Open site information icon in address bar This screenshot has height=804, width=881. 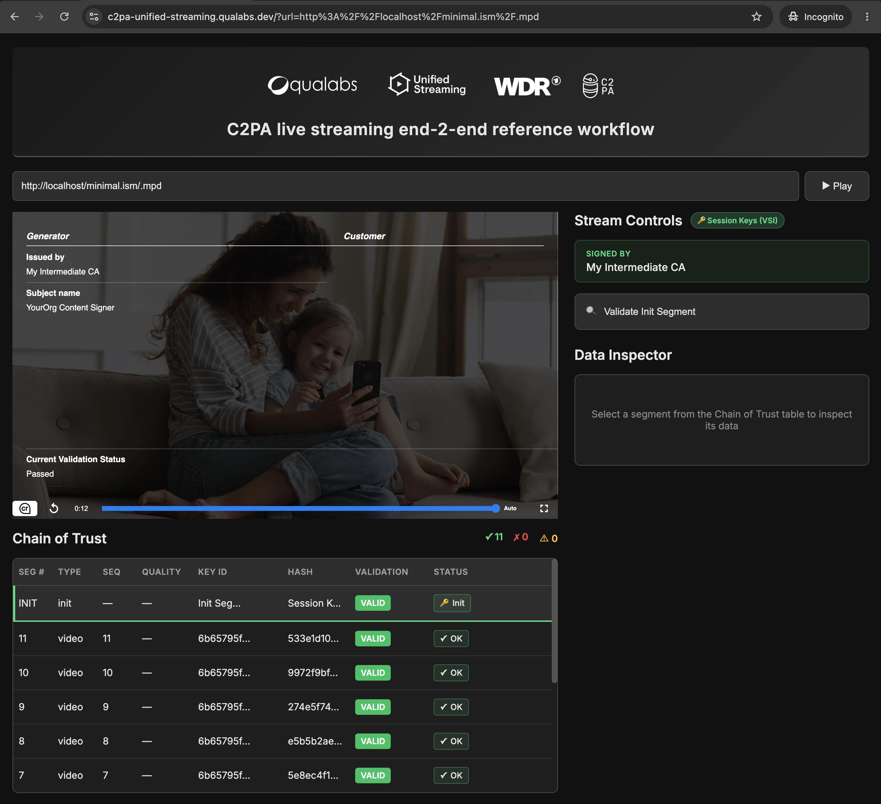(x=94, y=17)
